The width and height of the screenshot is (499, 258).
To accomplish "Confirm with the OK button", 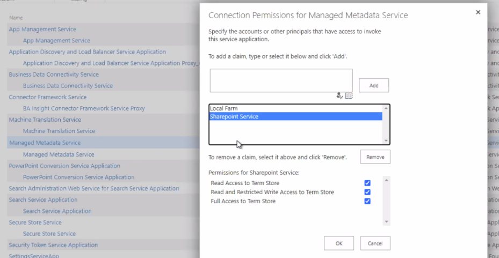I will click(x=339, y=243).
